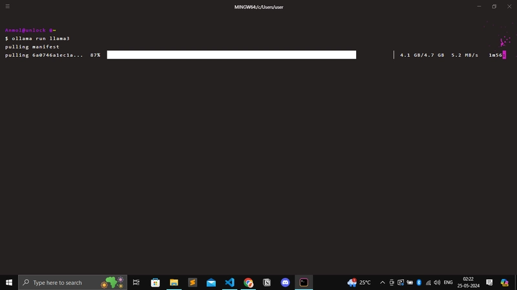
Task: Click the 87% progress value
Action: tap(95, 55)
